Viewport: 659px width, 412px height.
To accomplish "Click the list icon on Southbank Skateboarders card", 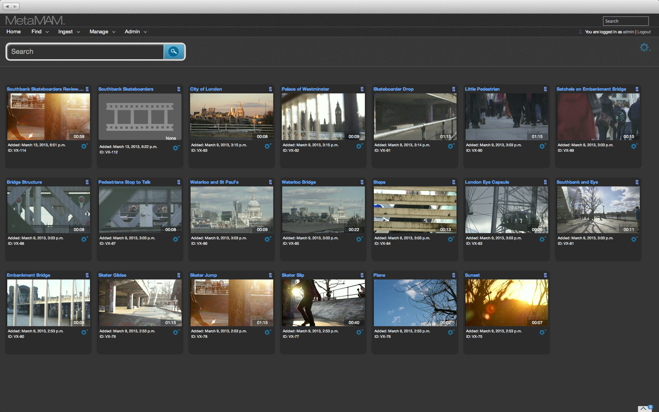I will click(x=179, y=89).
